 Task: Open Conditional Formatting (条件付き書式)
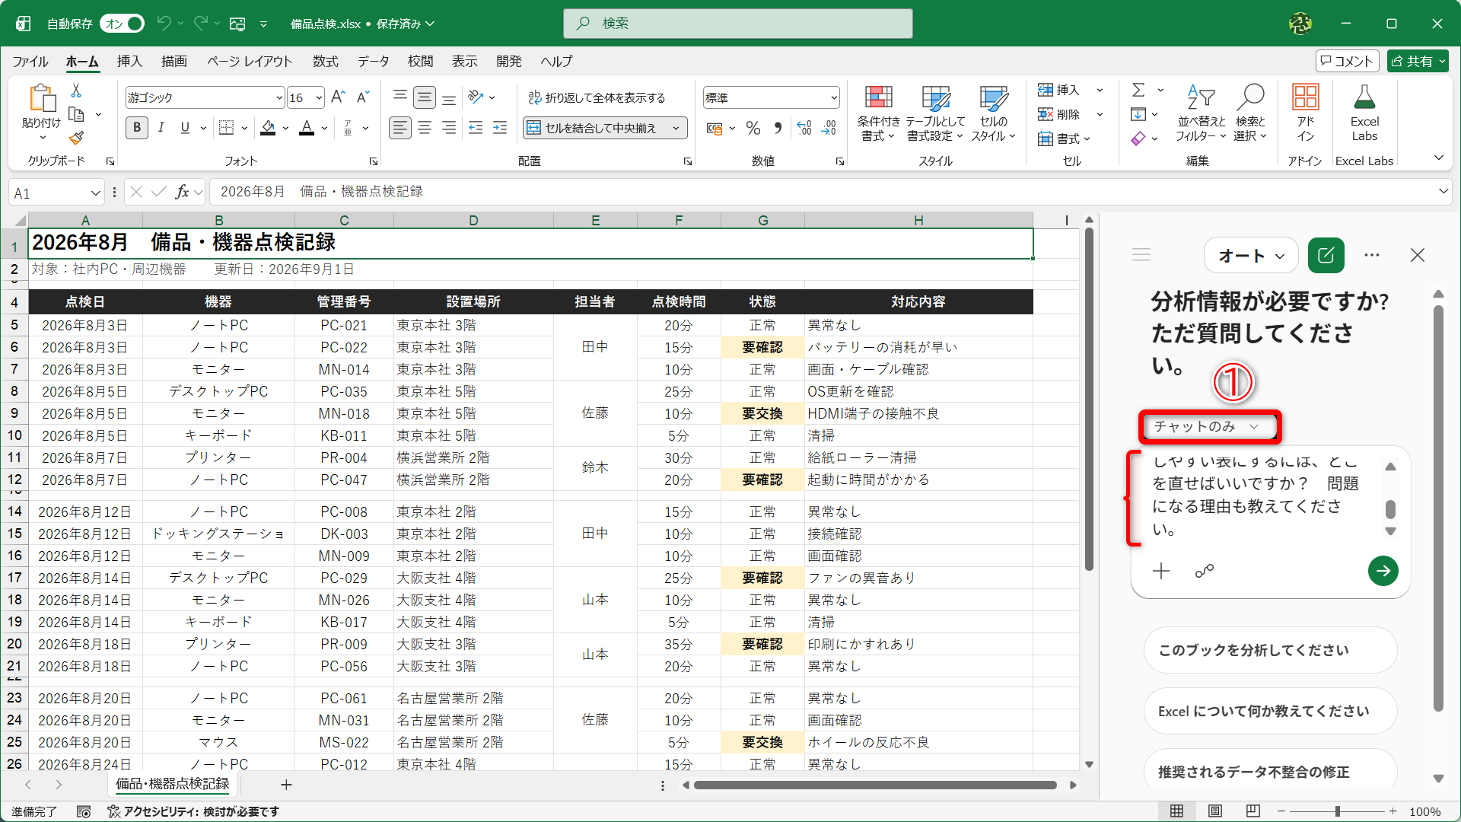tap(878, 113)
